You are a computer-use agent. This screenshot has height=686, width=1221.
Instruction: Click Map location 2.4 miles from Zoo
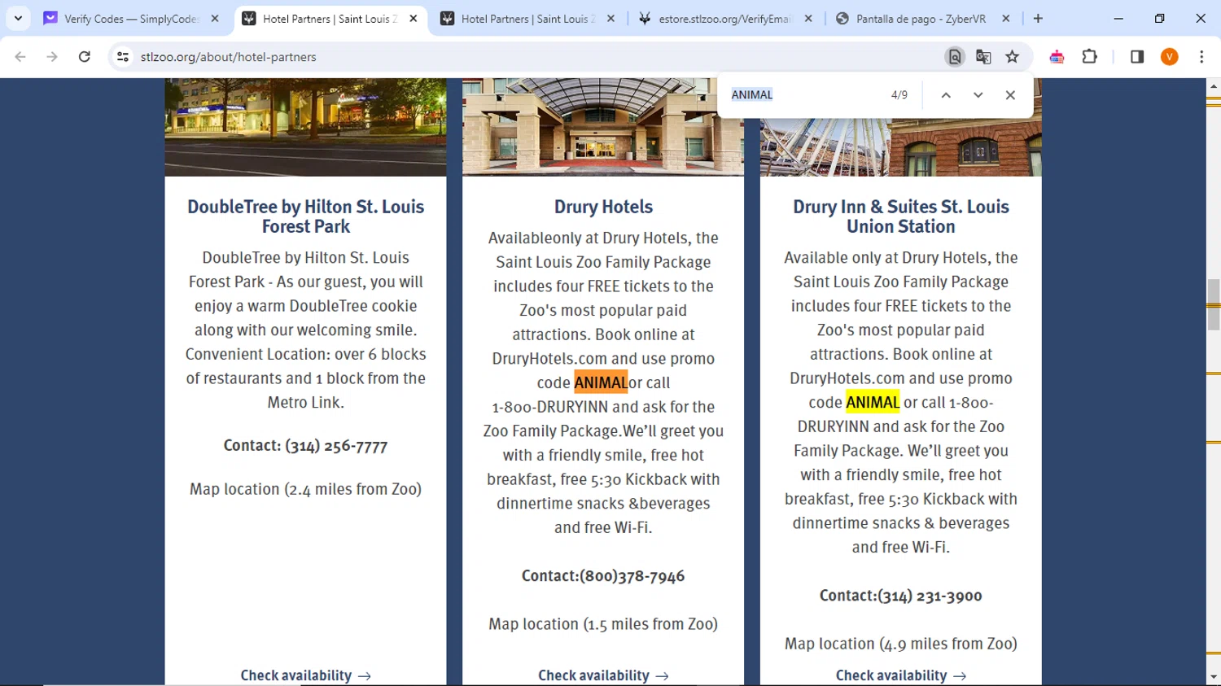point(305,489)
